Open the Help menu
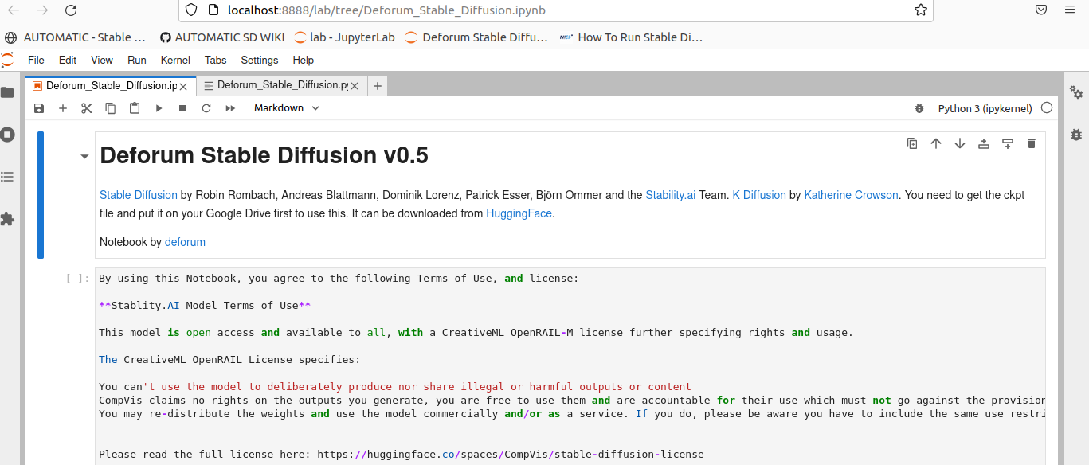 304,60
